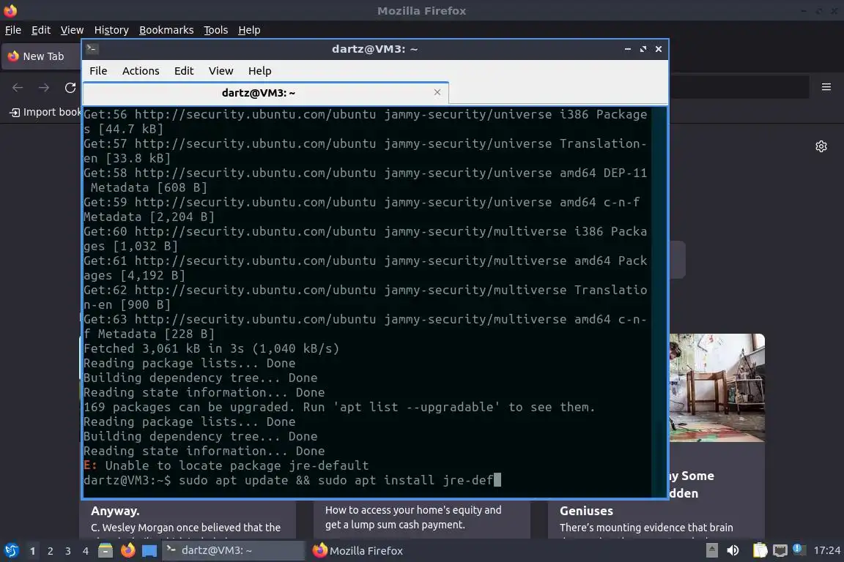The width and height of the screenshot is (844, 562).
Task: Switch to workspace 3
Action: 68,551
